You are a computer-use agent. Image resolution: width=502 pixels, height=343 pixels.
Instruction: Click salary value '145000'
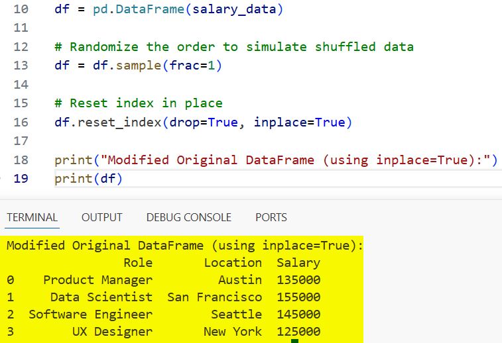click(x=298, y=315)
